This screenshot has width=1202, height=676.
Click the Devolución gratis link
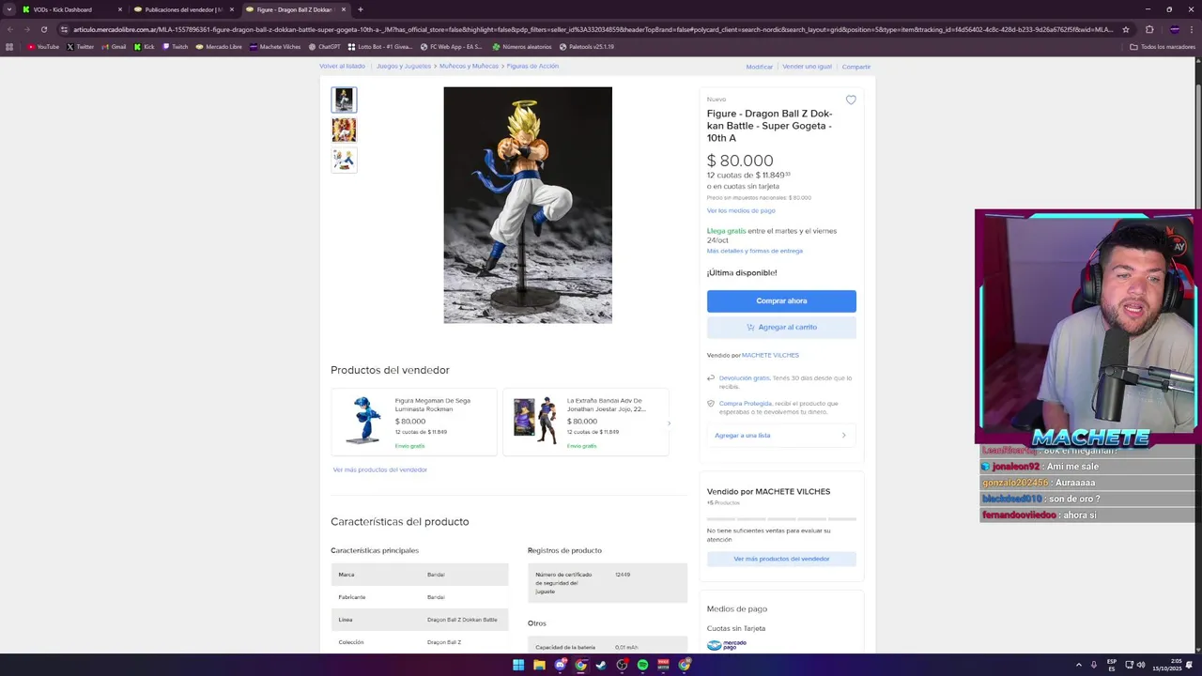pyautogui.click(x=745, y=378)
